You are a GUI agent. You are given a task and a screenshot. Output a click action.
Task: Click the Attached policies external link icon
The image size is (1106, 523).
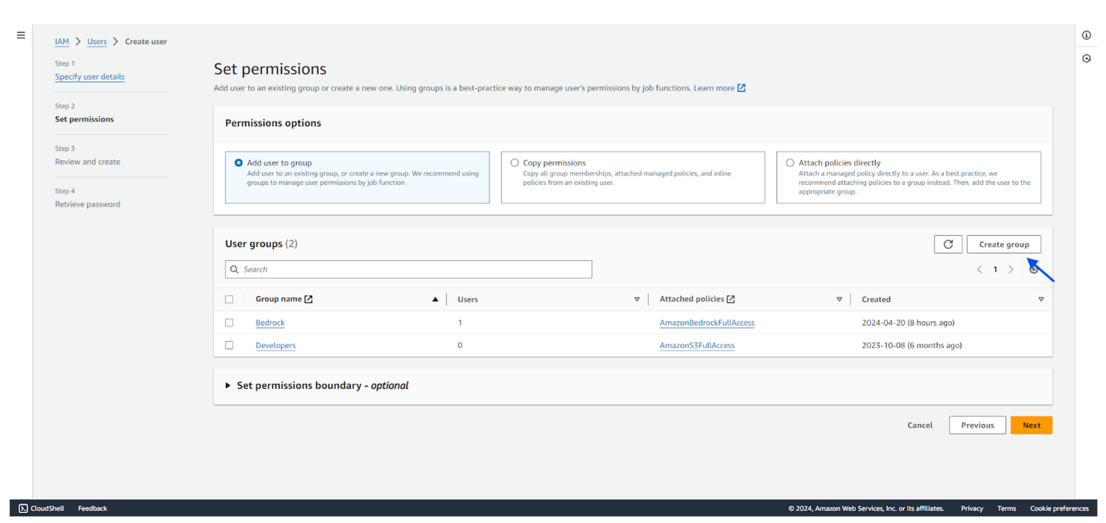click(731, 299)
